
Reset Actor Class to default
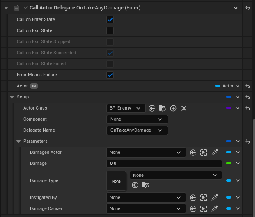[x=248, y=108]
